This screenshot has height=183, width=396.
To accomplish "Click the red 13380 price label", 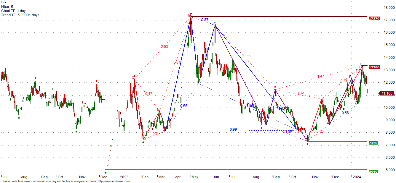I will (x=374, y=67).
